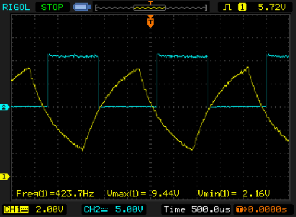296x217 pixels.
Task: Select the Freq(1)=423.7Hz measurement
Action: point(55,193)
